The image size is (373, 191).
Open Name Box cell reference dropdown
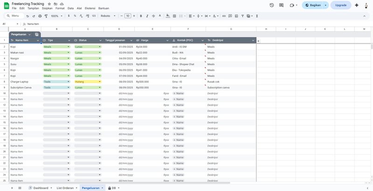[17, 24]
